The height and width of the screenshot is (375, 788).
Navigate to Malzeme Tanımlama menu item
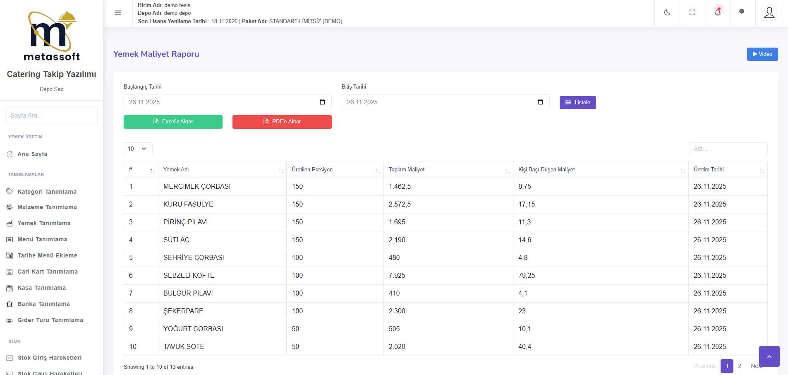[x=47, y=207]
